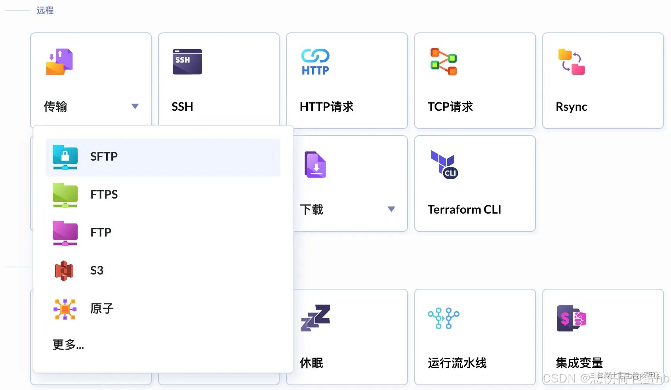Choose the 运行流水线 action card
The height and width of the screenshot is (390, 671).
pos(475,337)
